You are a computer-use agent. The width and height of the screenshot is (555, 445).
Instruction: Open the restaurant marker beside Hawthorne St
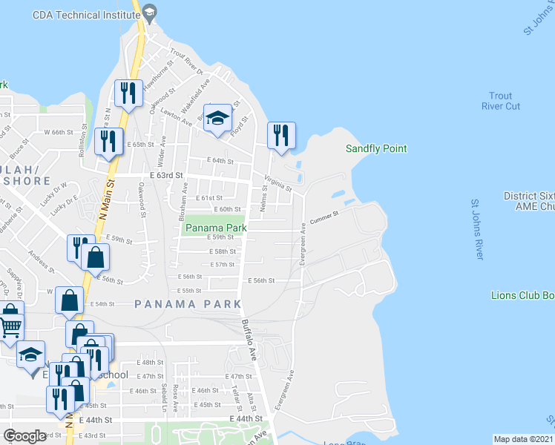pos(128,94)
